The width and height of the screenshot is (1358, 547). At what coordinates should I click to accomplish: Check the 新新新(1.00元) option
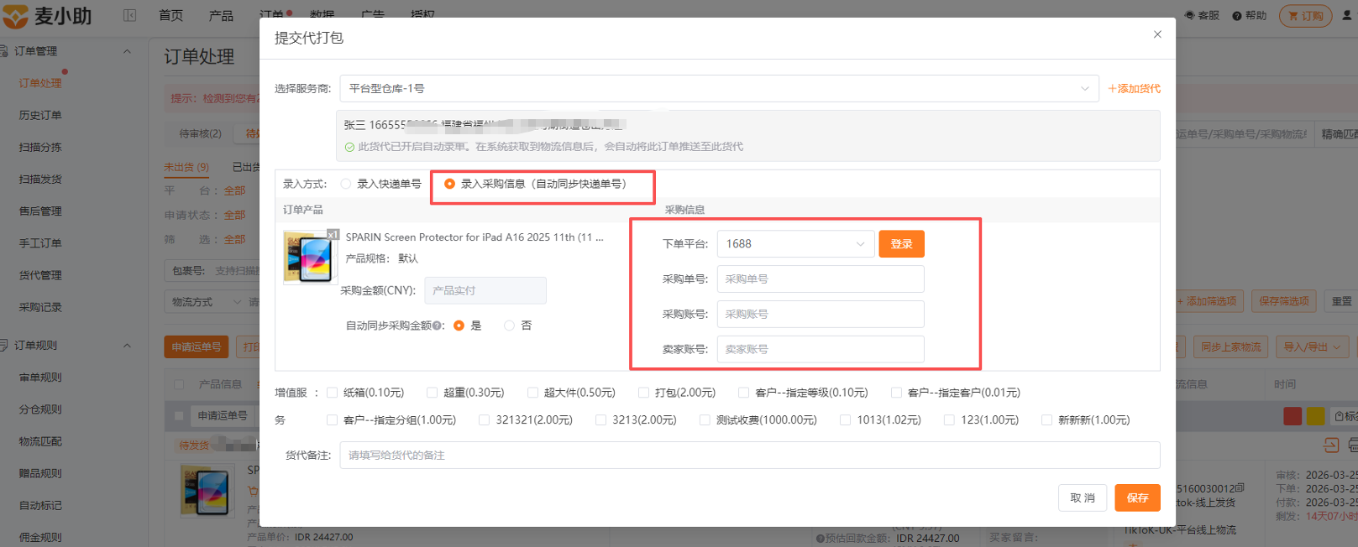1046,420
